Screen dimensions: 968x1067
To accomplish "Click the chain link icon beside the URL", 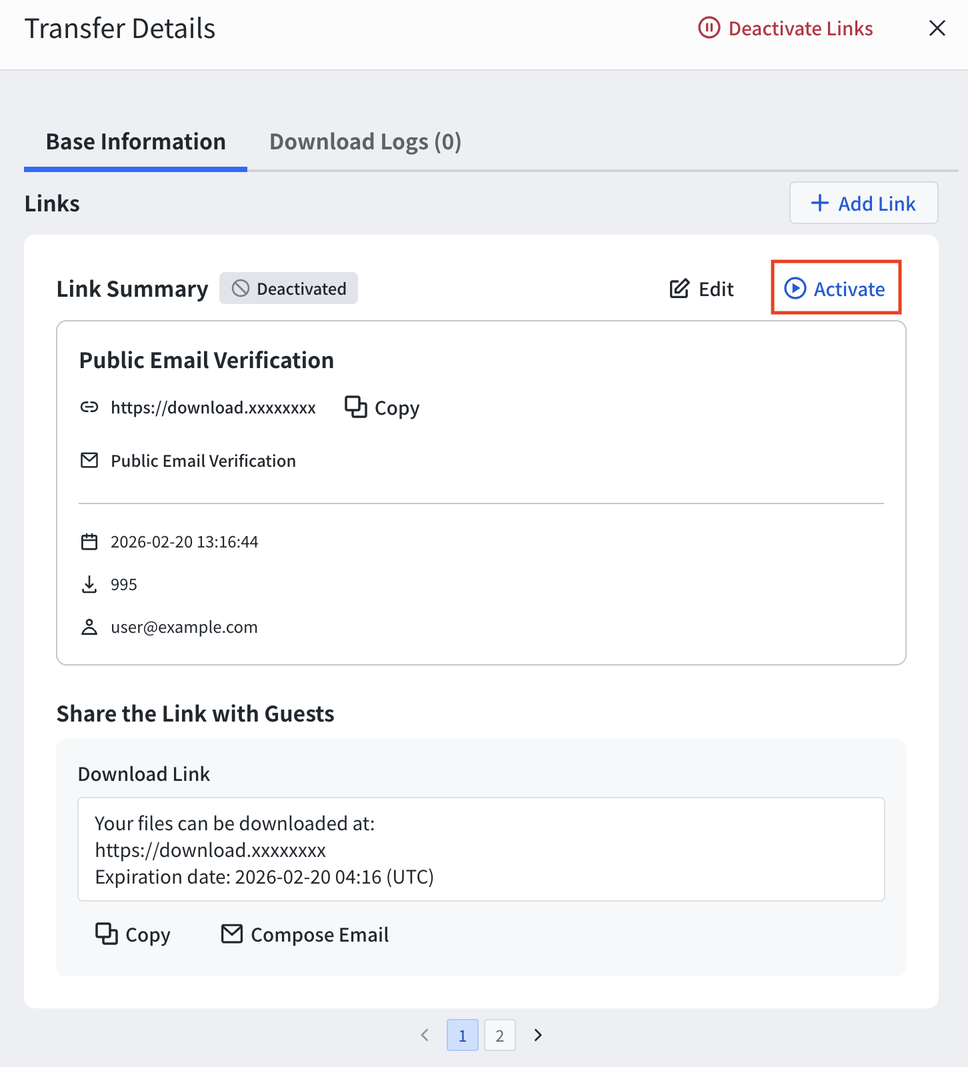I will 89,407.
